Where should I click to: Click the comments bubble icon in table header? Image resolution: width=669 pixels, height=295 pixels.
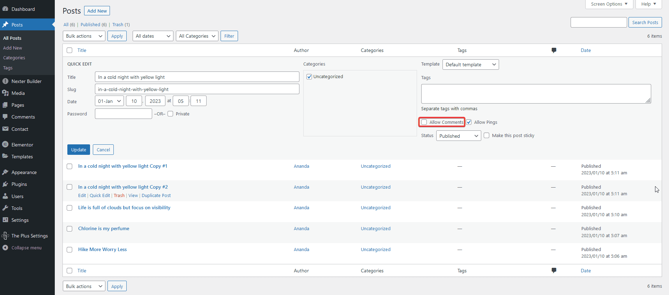(553, 50)
